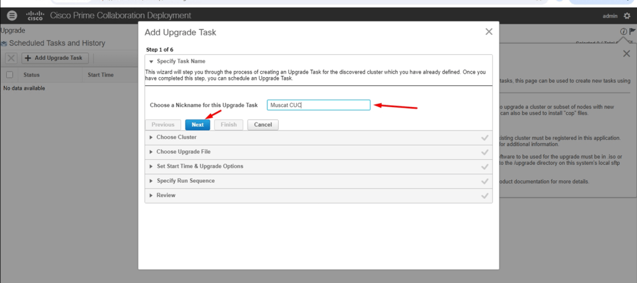Expand the Choose Cluster section
This screenshot has width=637, height=283.
[x=176, y=137]
